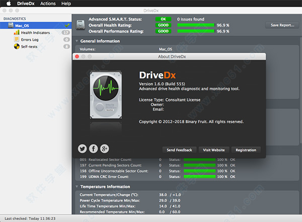302x222 pixels.
Task: Click the S.M.A.R.T. status OK badge
Action: click(163, 19)
